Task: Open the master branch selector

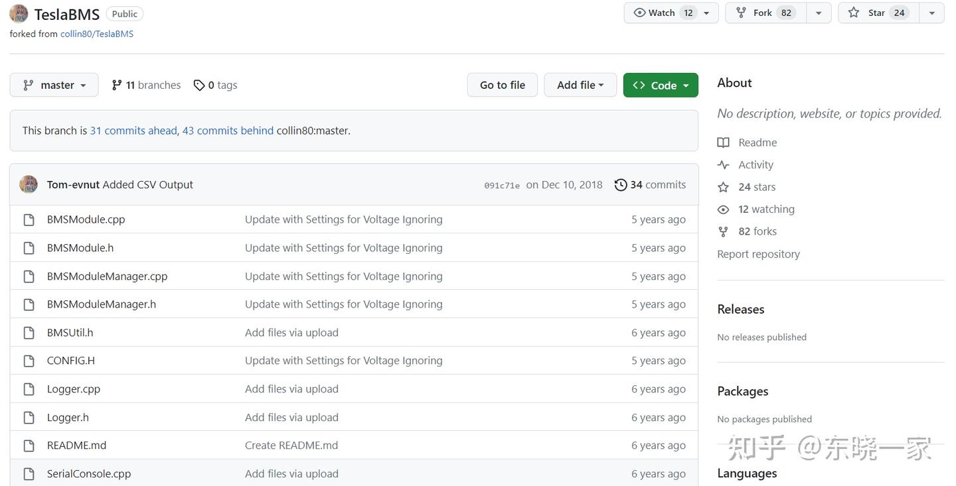Action: click(x=54, y=85)
